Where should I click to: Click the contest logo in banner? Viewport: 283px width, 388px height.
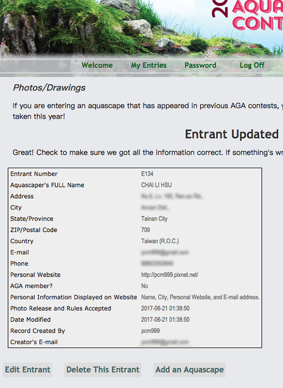(247, 15)
